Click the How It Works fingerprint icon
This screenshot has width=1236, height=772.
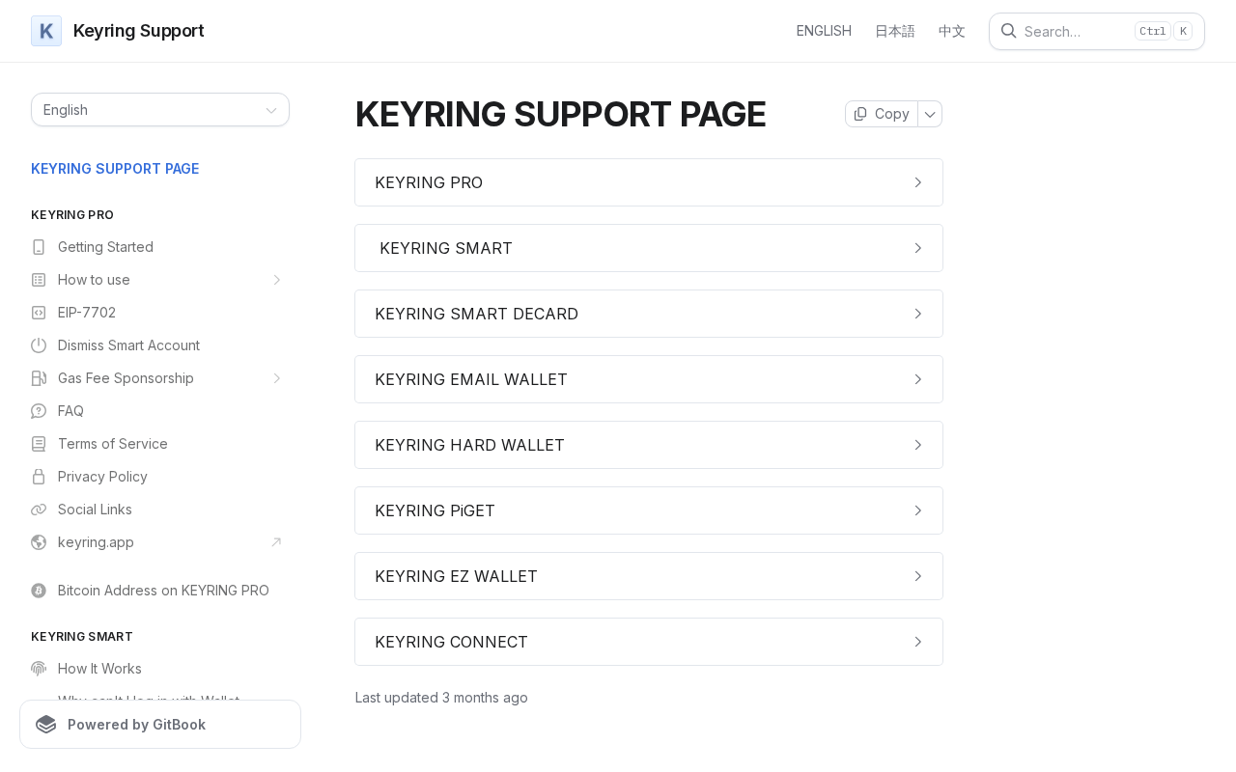(39, 669)
